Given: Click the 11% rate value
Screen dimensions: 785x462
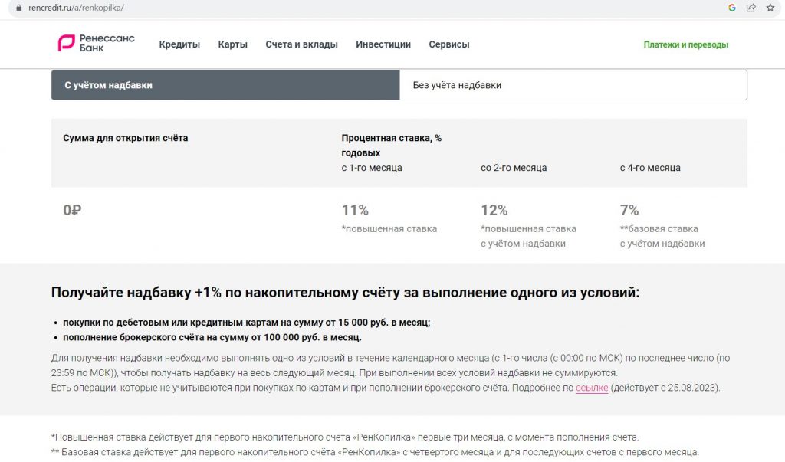Looking at the screenshot, I should [x=355, y=210].
